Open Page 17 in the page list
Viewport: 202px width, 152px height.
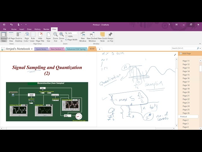click(x=186, y=82)
